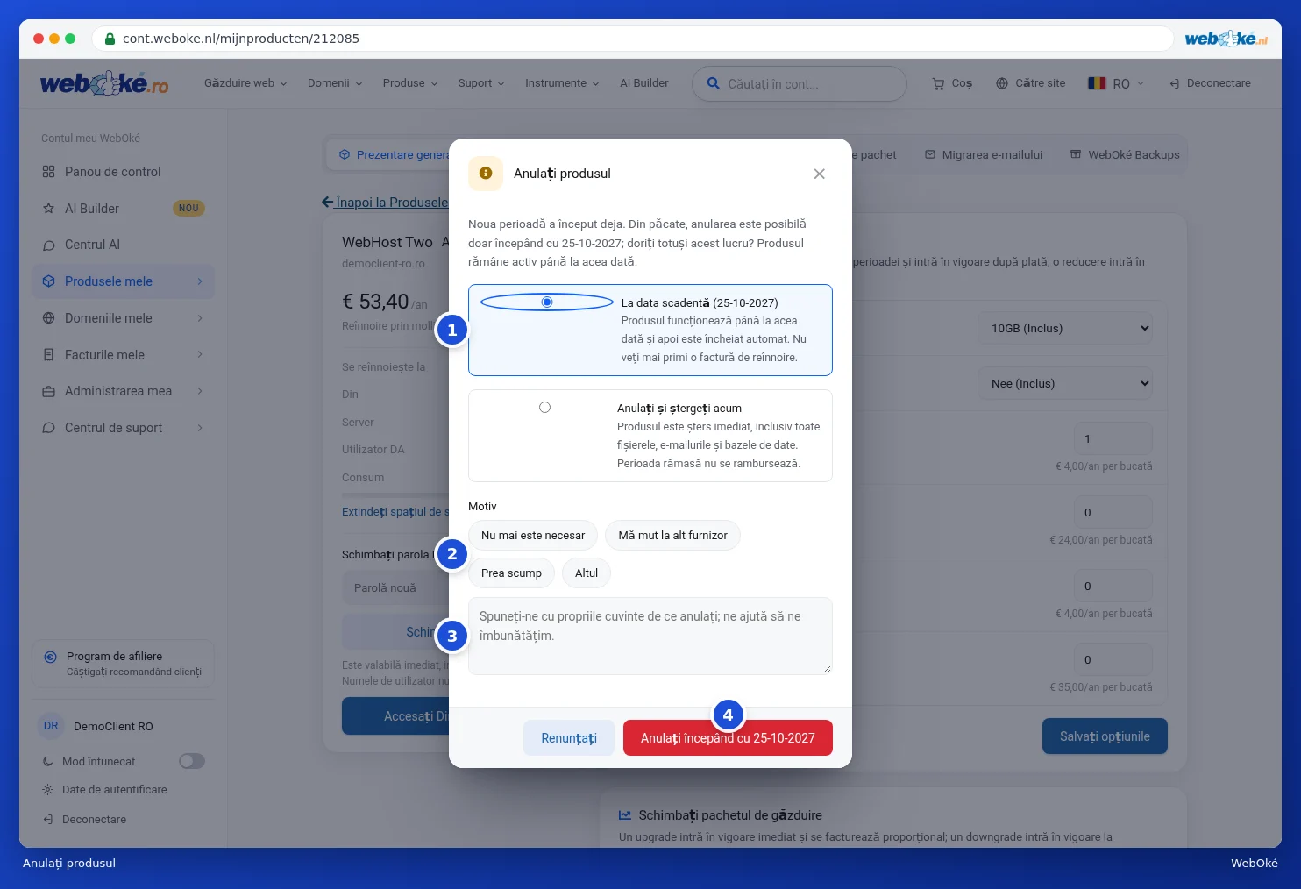Open Administrarea mea in sidebar
This screenshot has width=1301, height=889.
(x=124, y=391)
